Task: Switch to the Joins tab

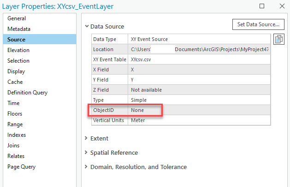Action: [14, 146]
